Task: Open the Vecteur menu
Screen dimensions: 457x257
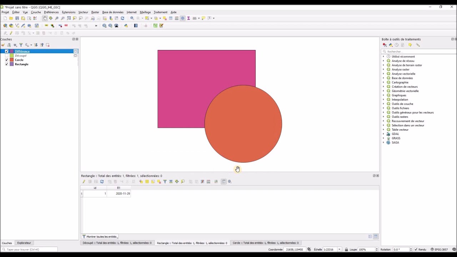Action: [83, 12]
